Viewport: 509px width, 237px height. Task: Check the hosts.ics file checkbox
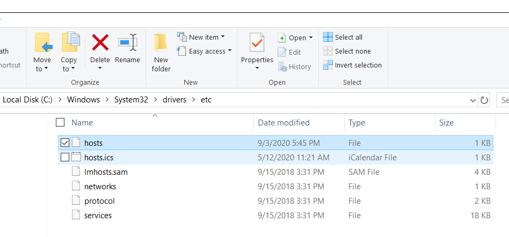pos(65,157)
